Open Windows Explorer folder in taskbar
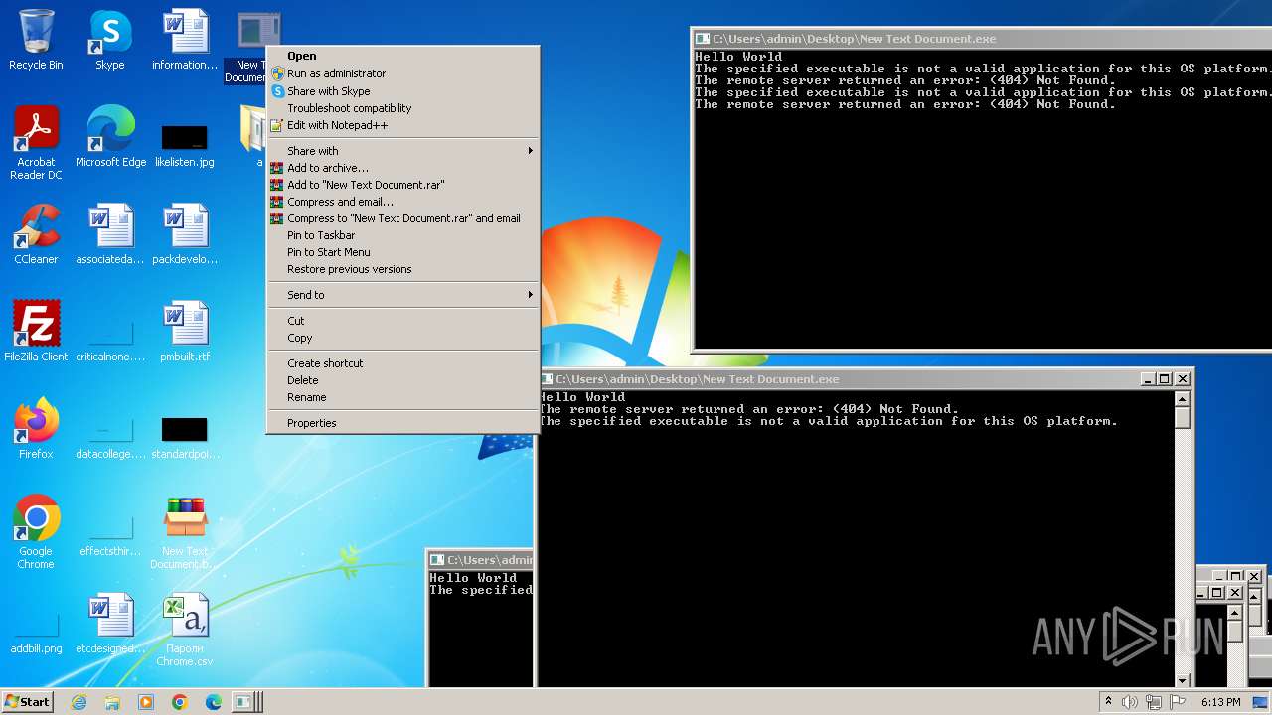 [x=112, y=702]
